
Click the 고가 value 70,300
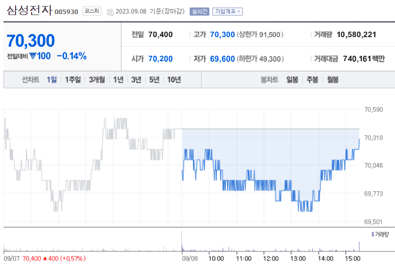(x=222, y=35)
